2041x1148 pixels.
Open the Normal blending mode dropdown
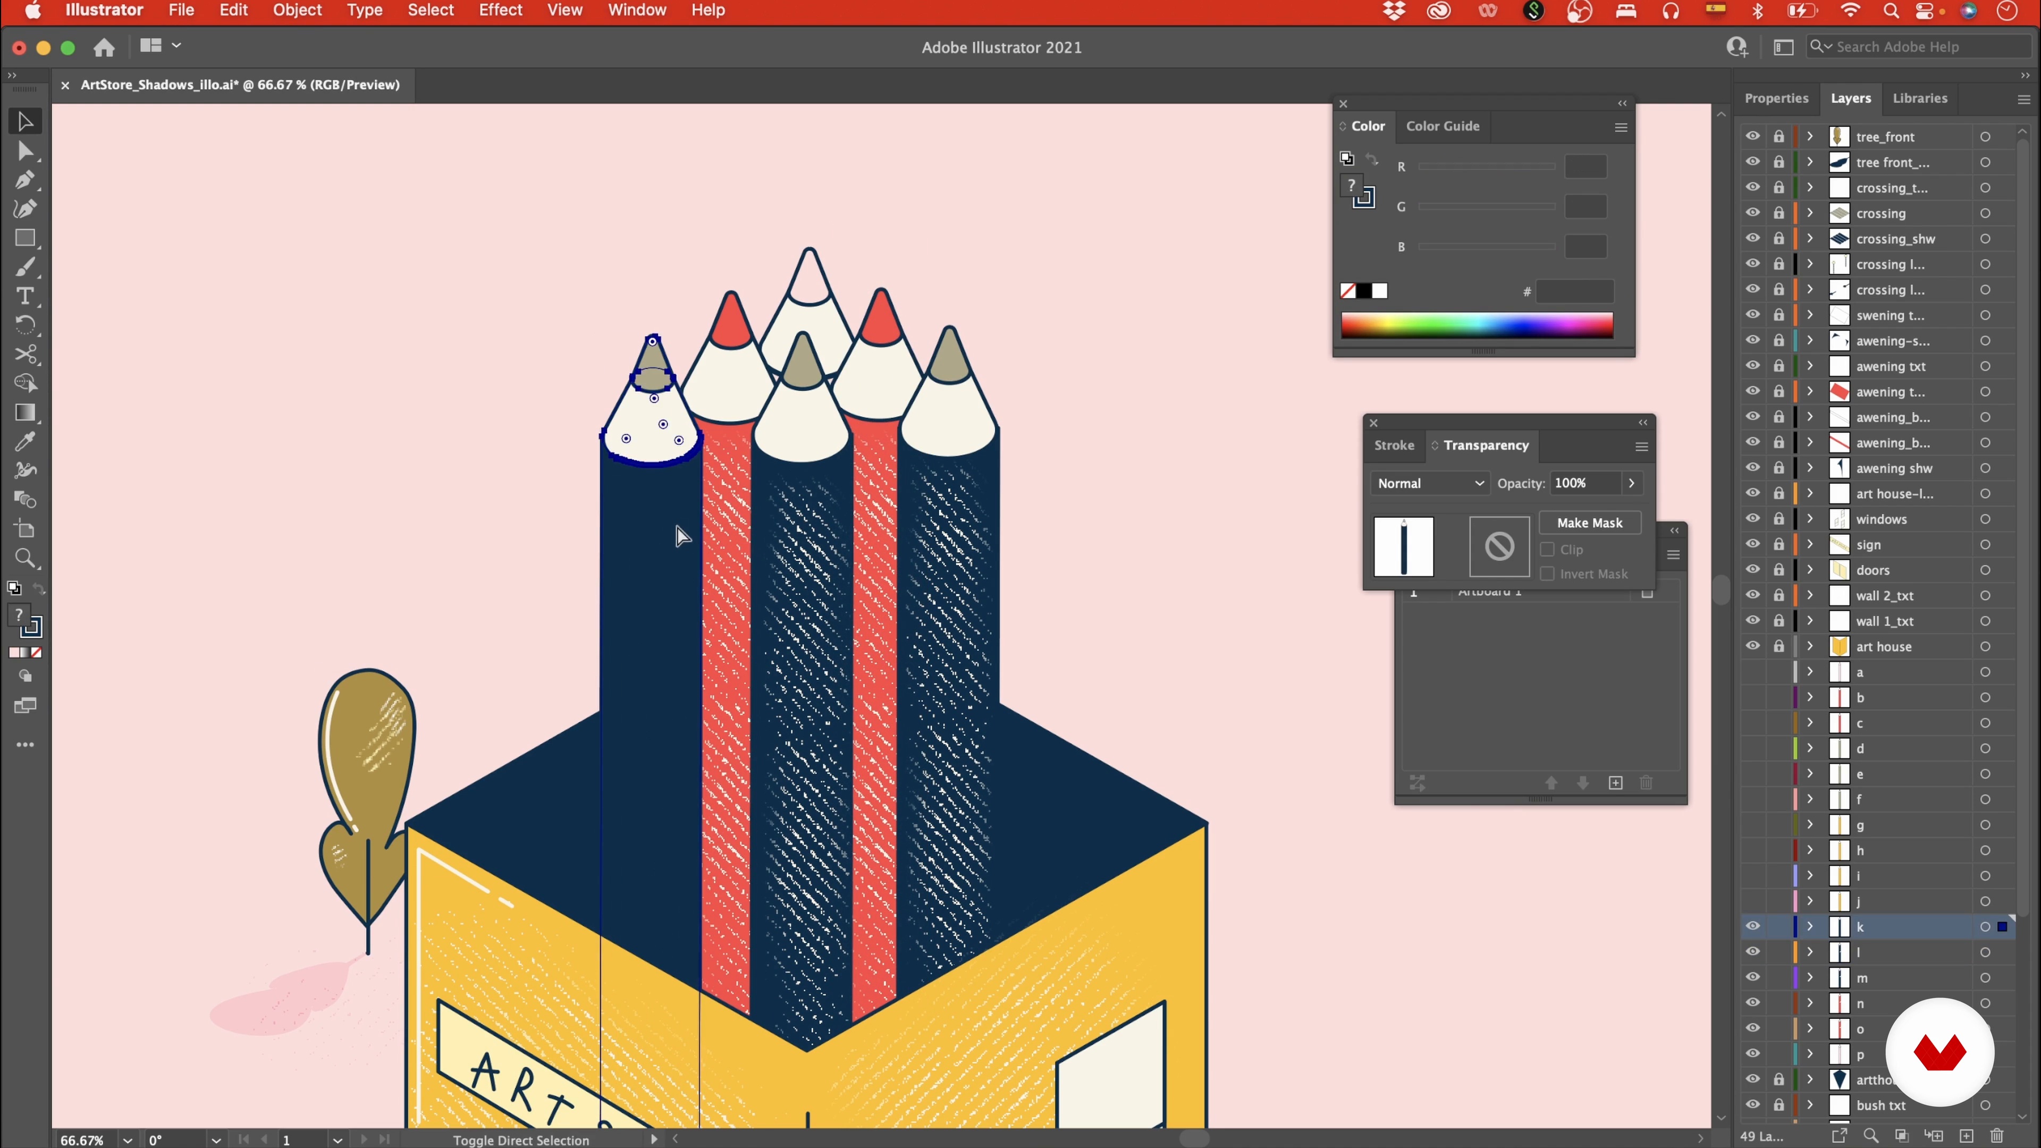point(1430,483)
